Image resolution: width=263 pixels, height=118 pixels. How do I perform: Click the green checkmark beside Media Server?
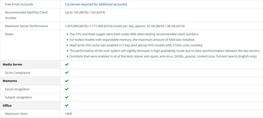(67, 64)
